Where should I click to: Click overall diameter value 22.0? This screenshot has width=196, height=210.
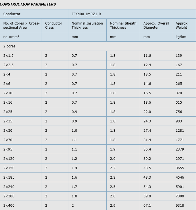coord(147,112)
